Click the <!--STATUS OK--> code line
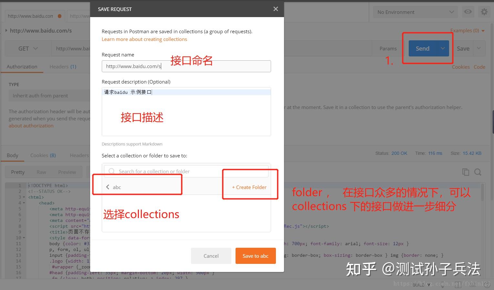The image size is (494, 290). tap(49, 191)
